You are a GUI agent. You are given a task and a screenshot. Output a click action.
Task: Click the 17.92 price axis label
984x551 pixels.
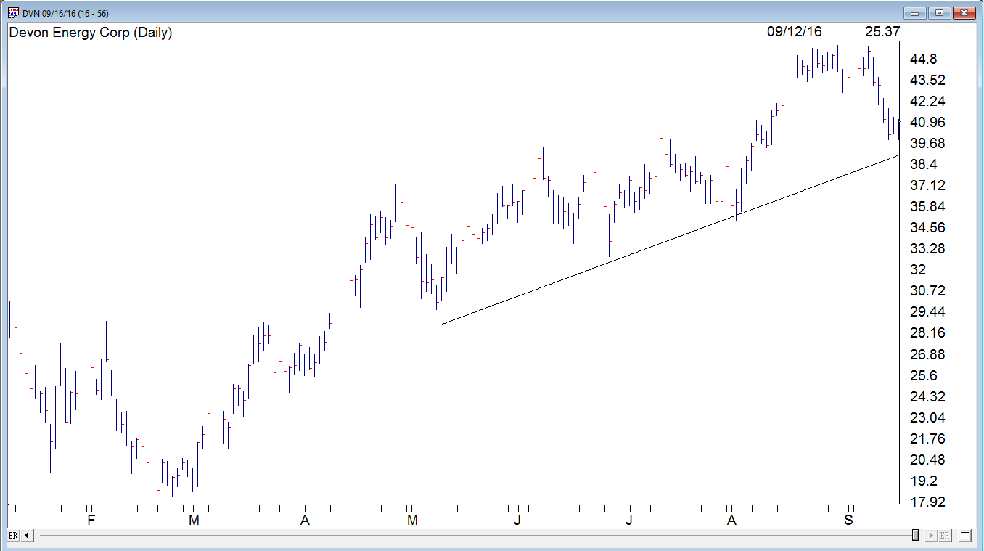[927, 502]
